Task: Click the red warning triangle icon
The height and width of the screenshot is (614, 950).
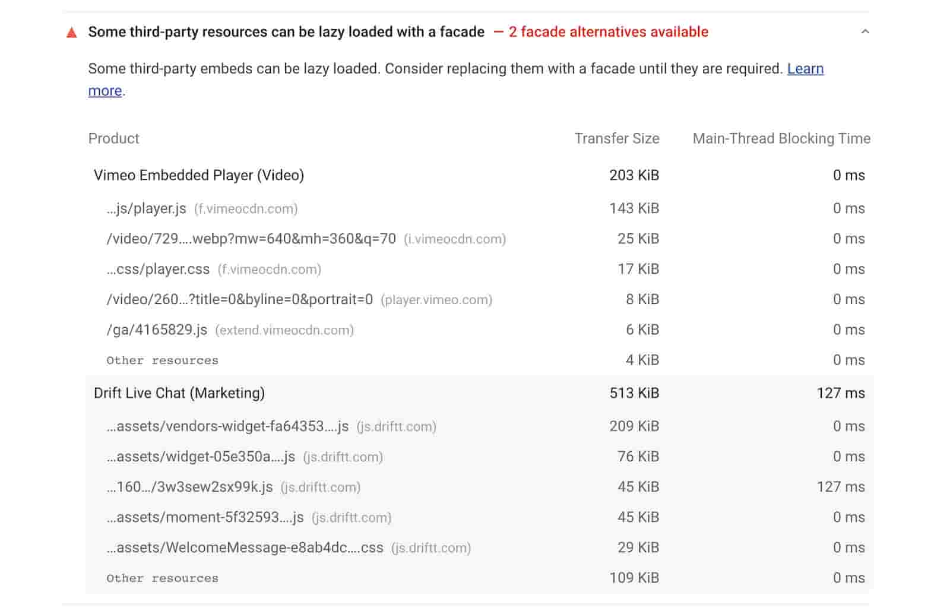Action: click(x=71, y=33)
